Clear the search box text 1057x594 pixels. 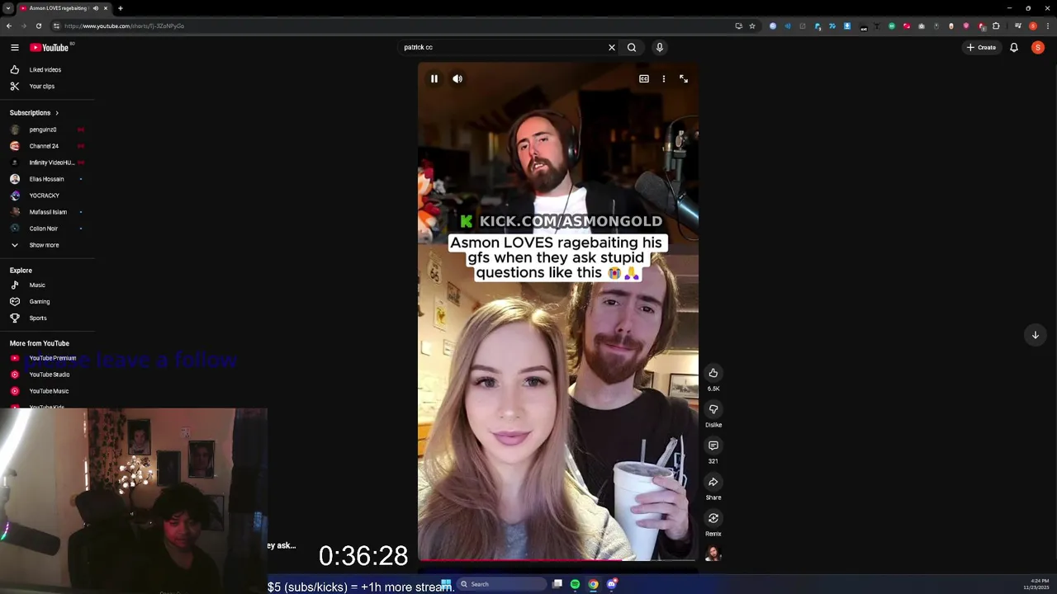coord(612,48)
